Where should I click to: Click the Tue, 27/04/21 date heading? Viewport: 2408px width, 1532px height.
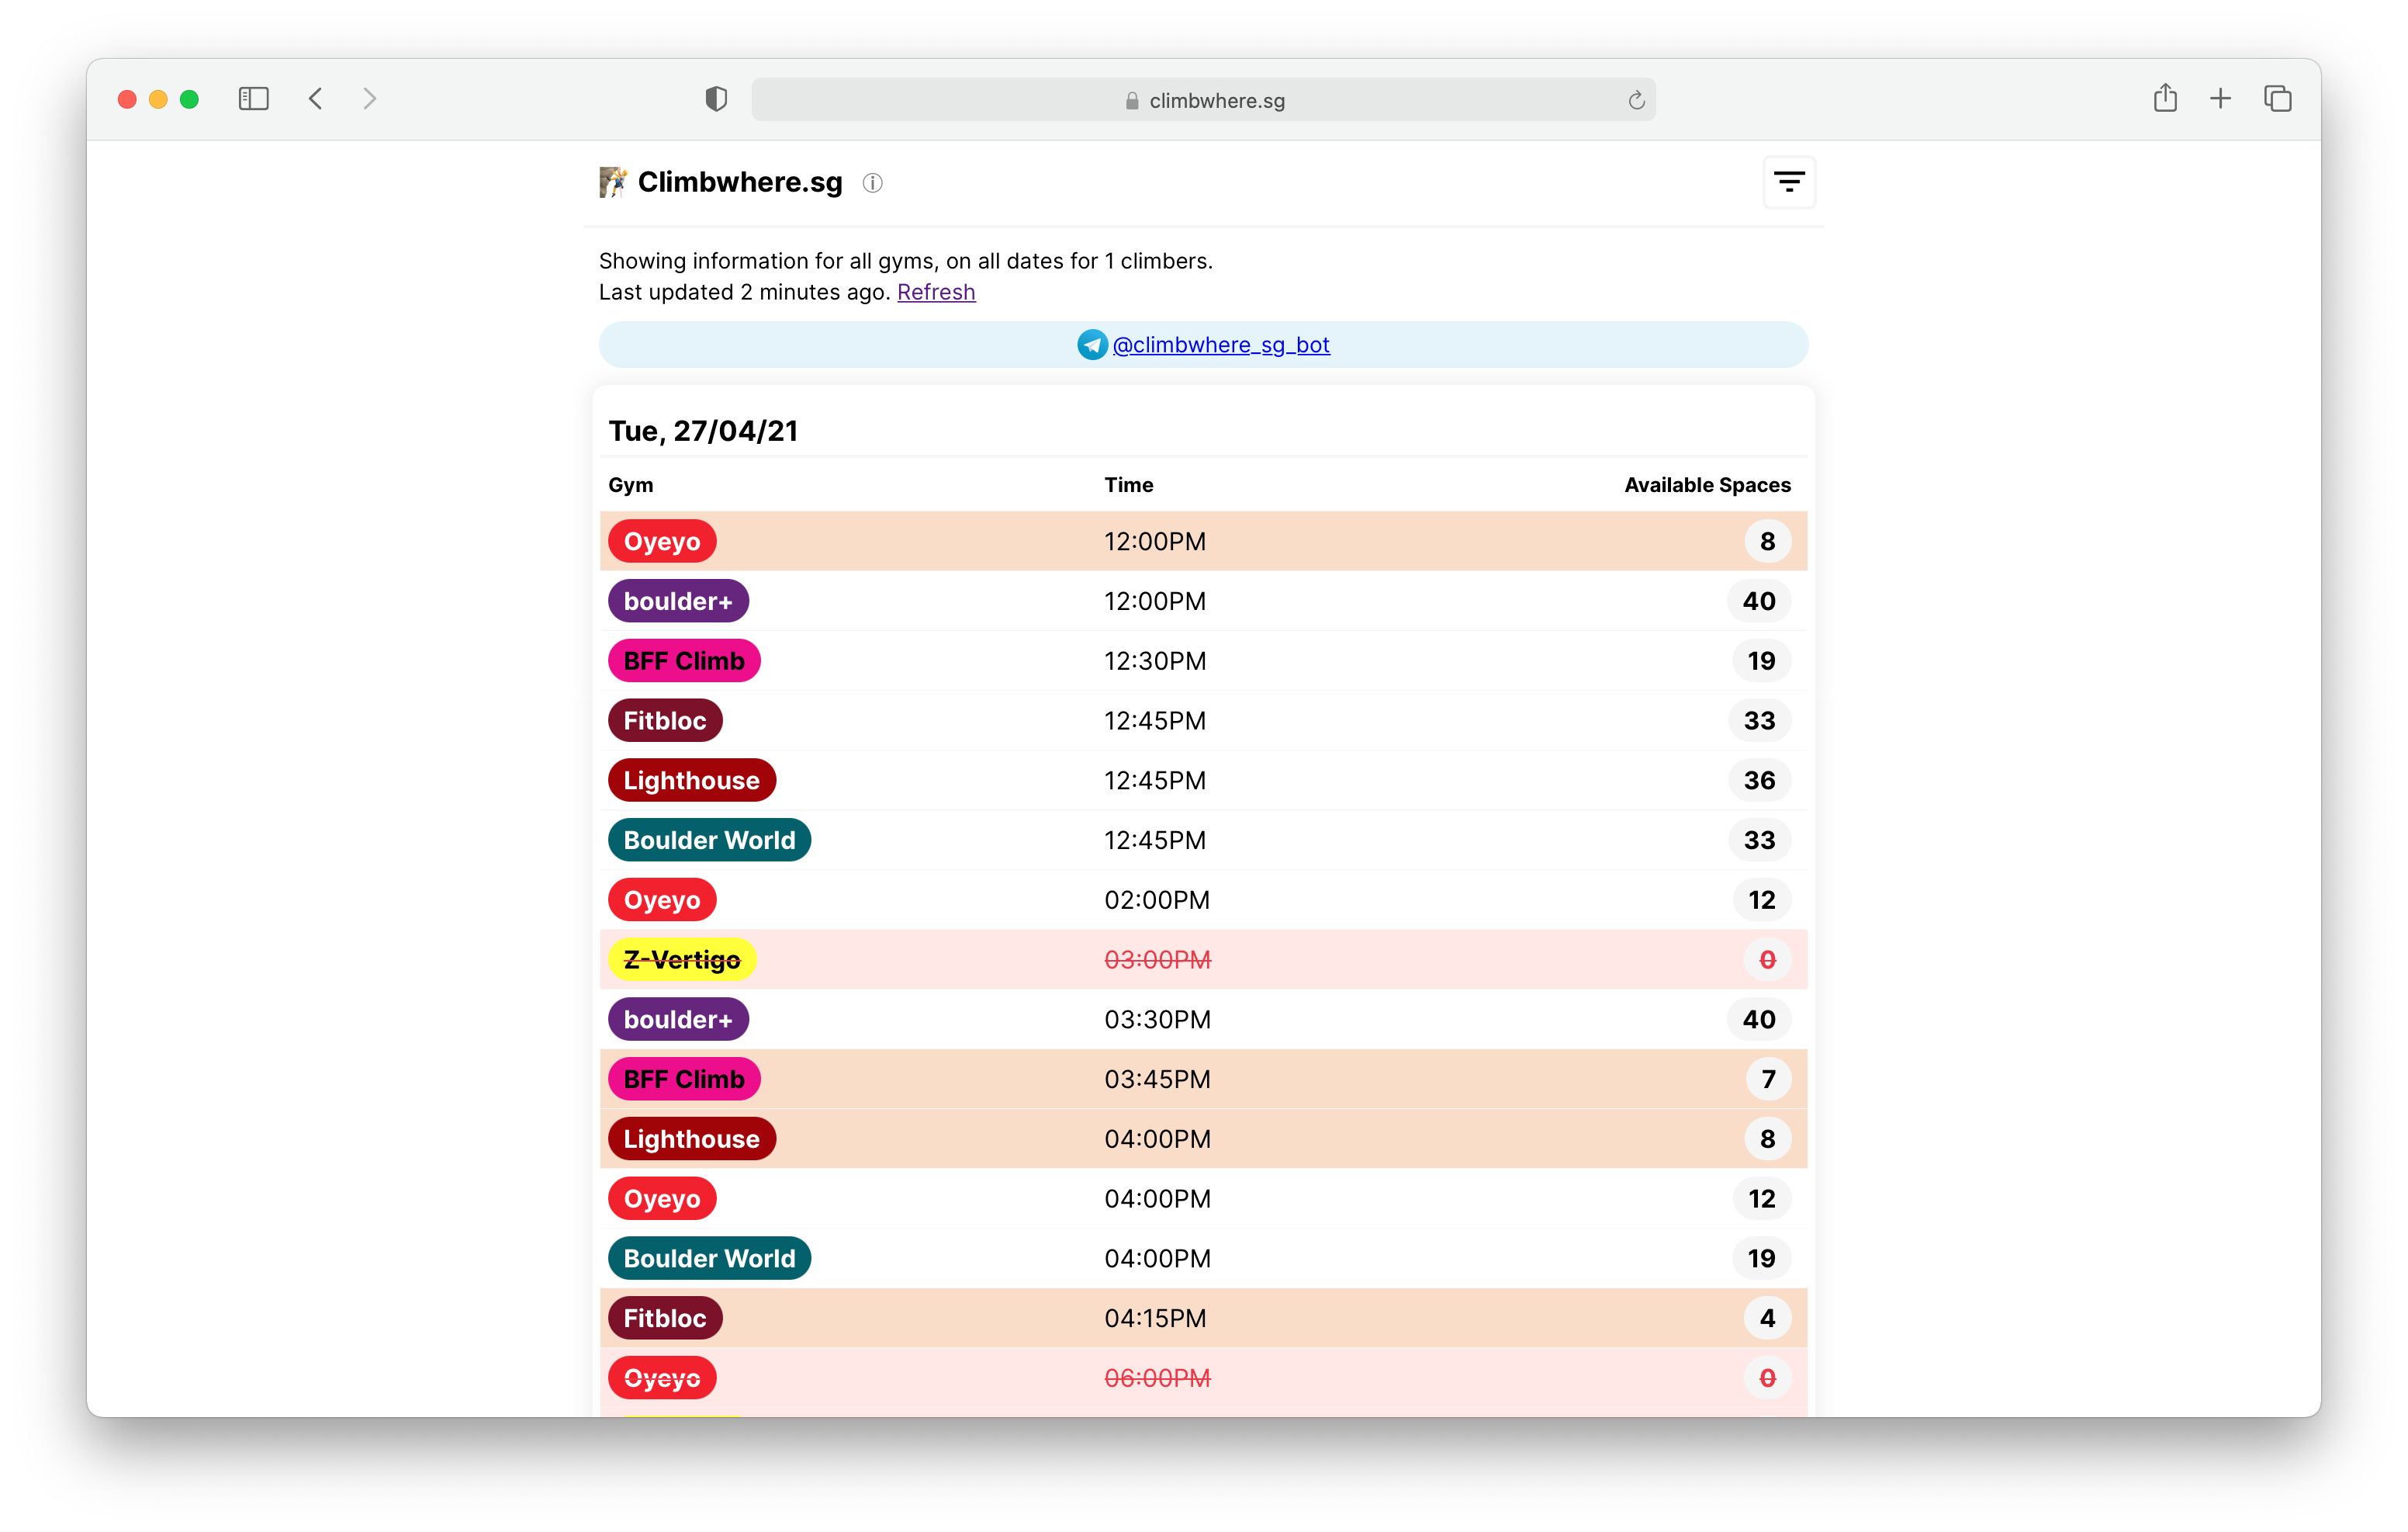point(703,432)
